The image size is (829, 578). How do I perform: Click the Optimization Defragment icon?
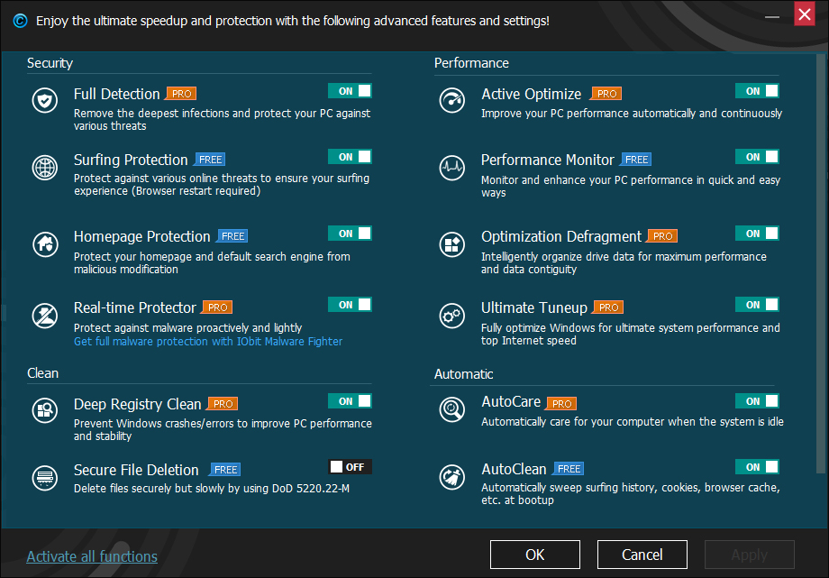452,244
